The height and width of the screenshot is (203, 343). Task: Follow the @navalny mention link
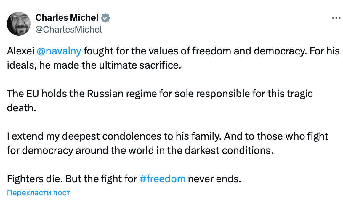coord(59,51)
